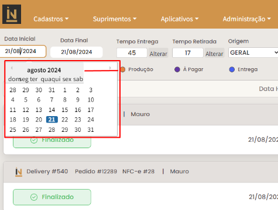This screenshot has width=278, height=210.
Task: Select July 28 in first calendar row
Action: point(13,90)
